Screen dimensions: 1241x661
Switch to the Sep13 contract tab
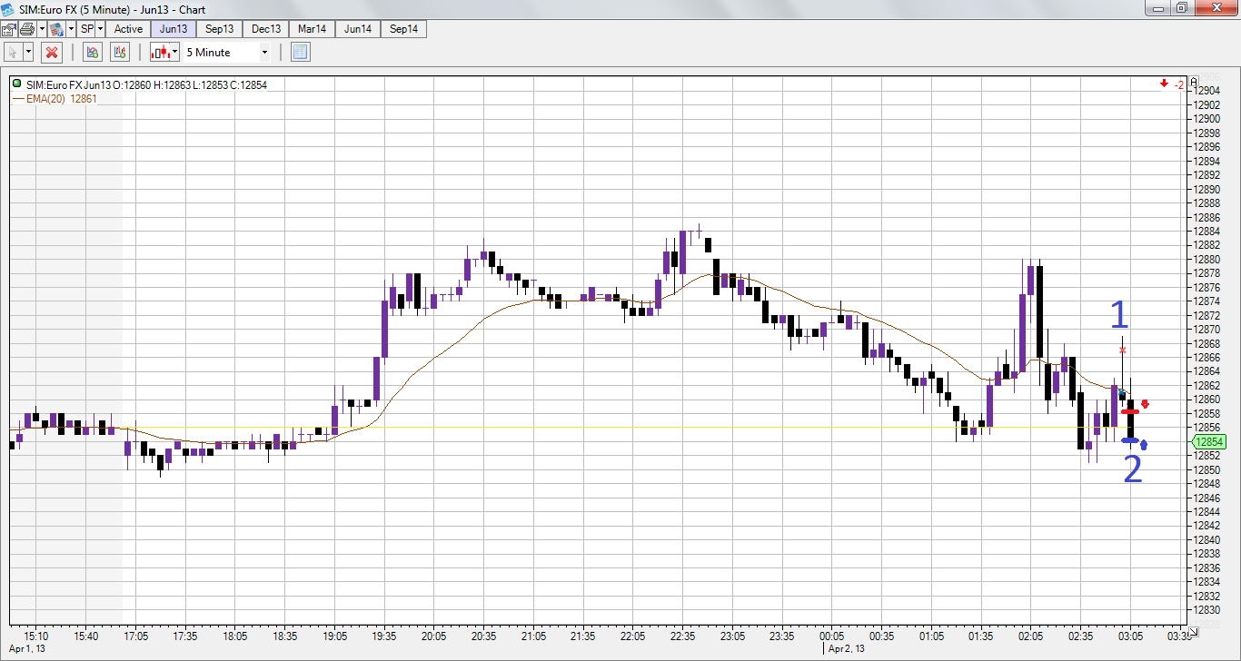point(220,29)
